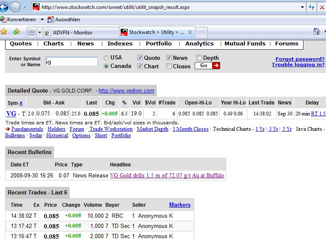Tick the Closes checkbox
Screen dimensions: 326x239
click(169, 66)
